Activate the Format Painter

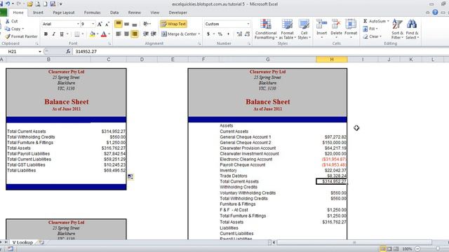click(x=22, y=36)
